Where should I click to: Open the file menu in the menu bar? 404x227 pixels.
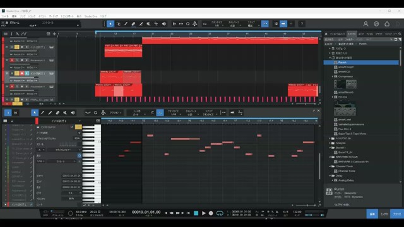coord(5,16)
